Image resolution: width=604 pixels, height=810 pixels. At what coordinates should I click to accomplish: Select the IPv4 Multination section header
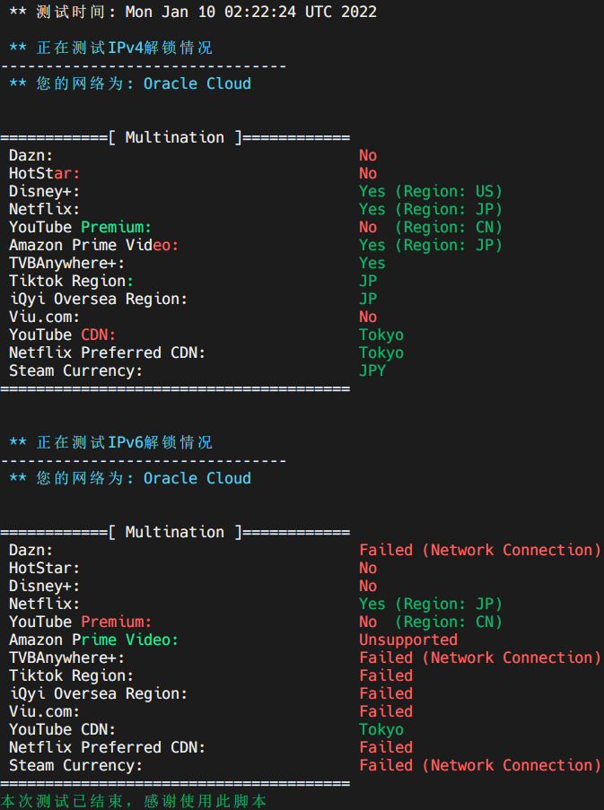pos(175,137)
